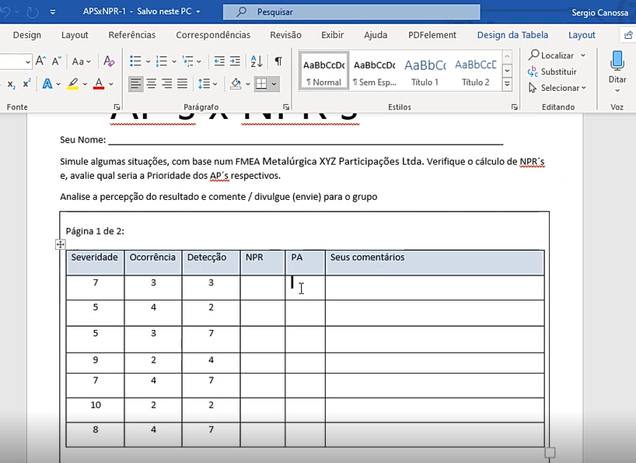Click the numbered list icon
Viewport: 636px width, 463px height.
[160, 61]
